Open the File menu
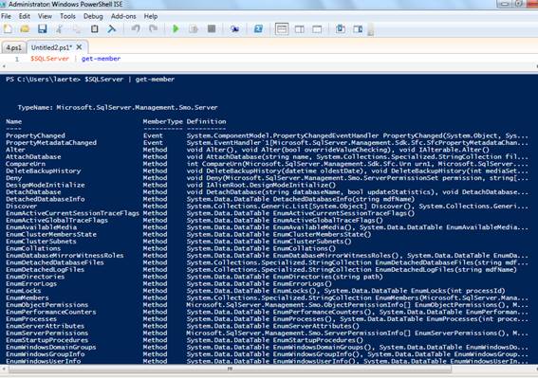Screen dimensions: 538x378 [x=6, y=16]
